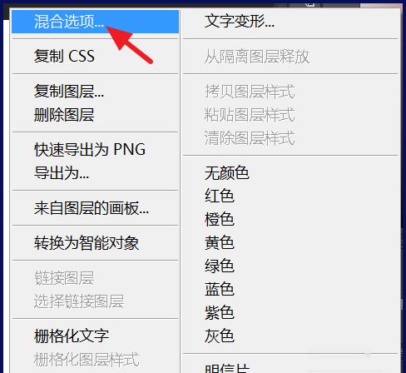This screenshot has height=373, width=406.
Task: Click 栅格化文字 to rasterize text
Action: (x=96, y=336)
